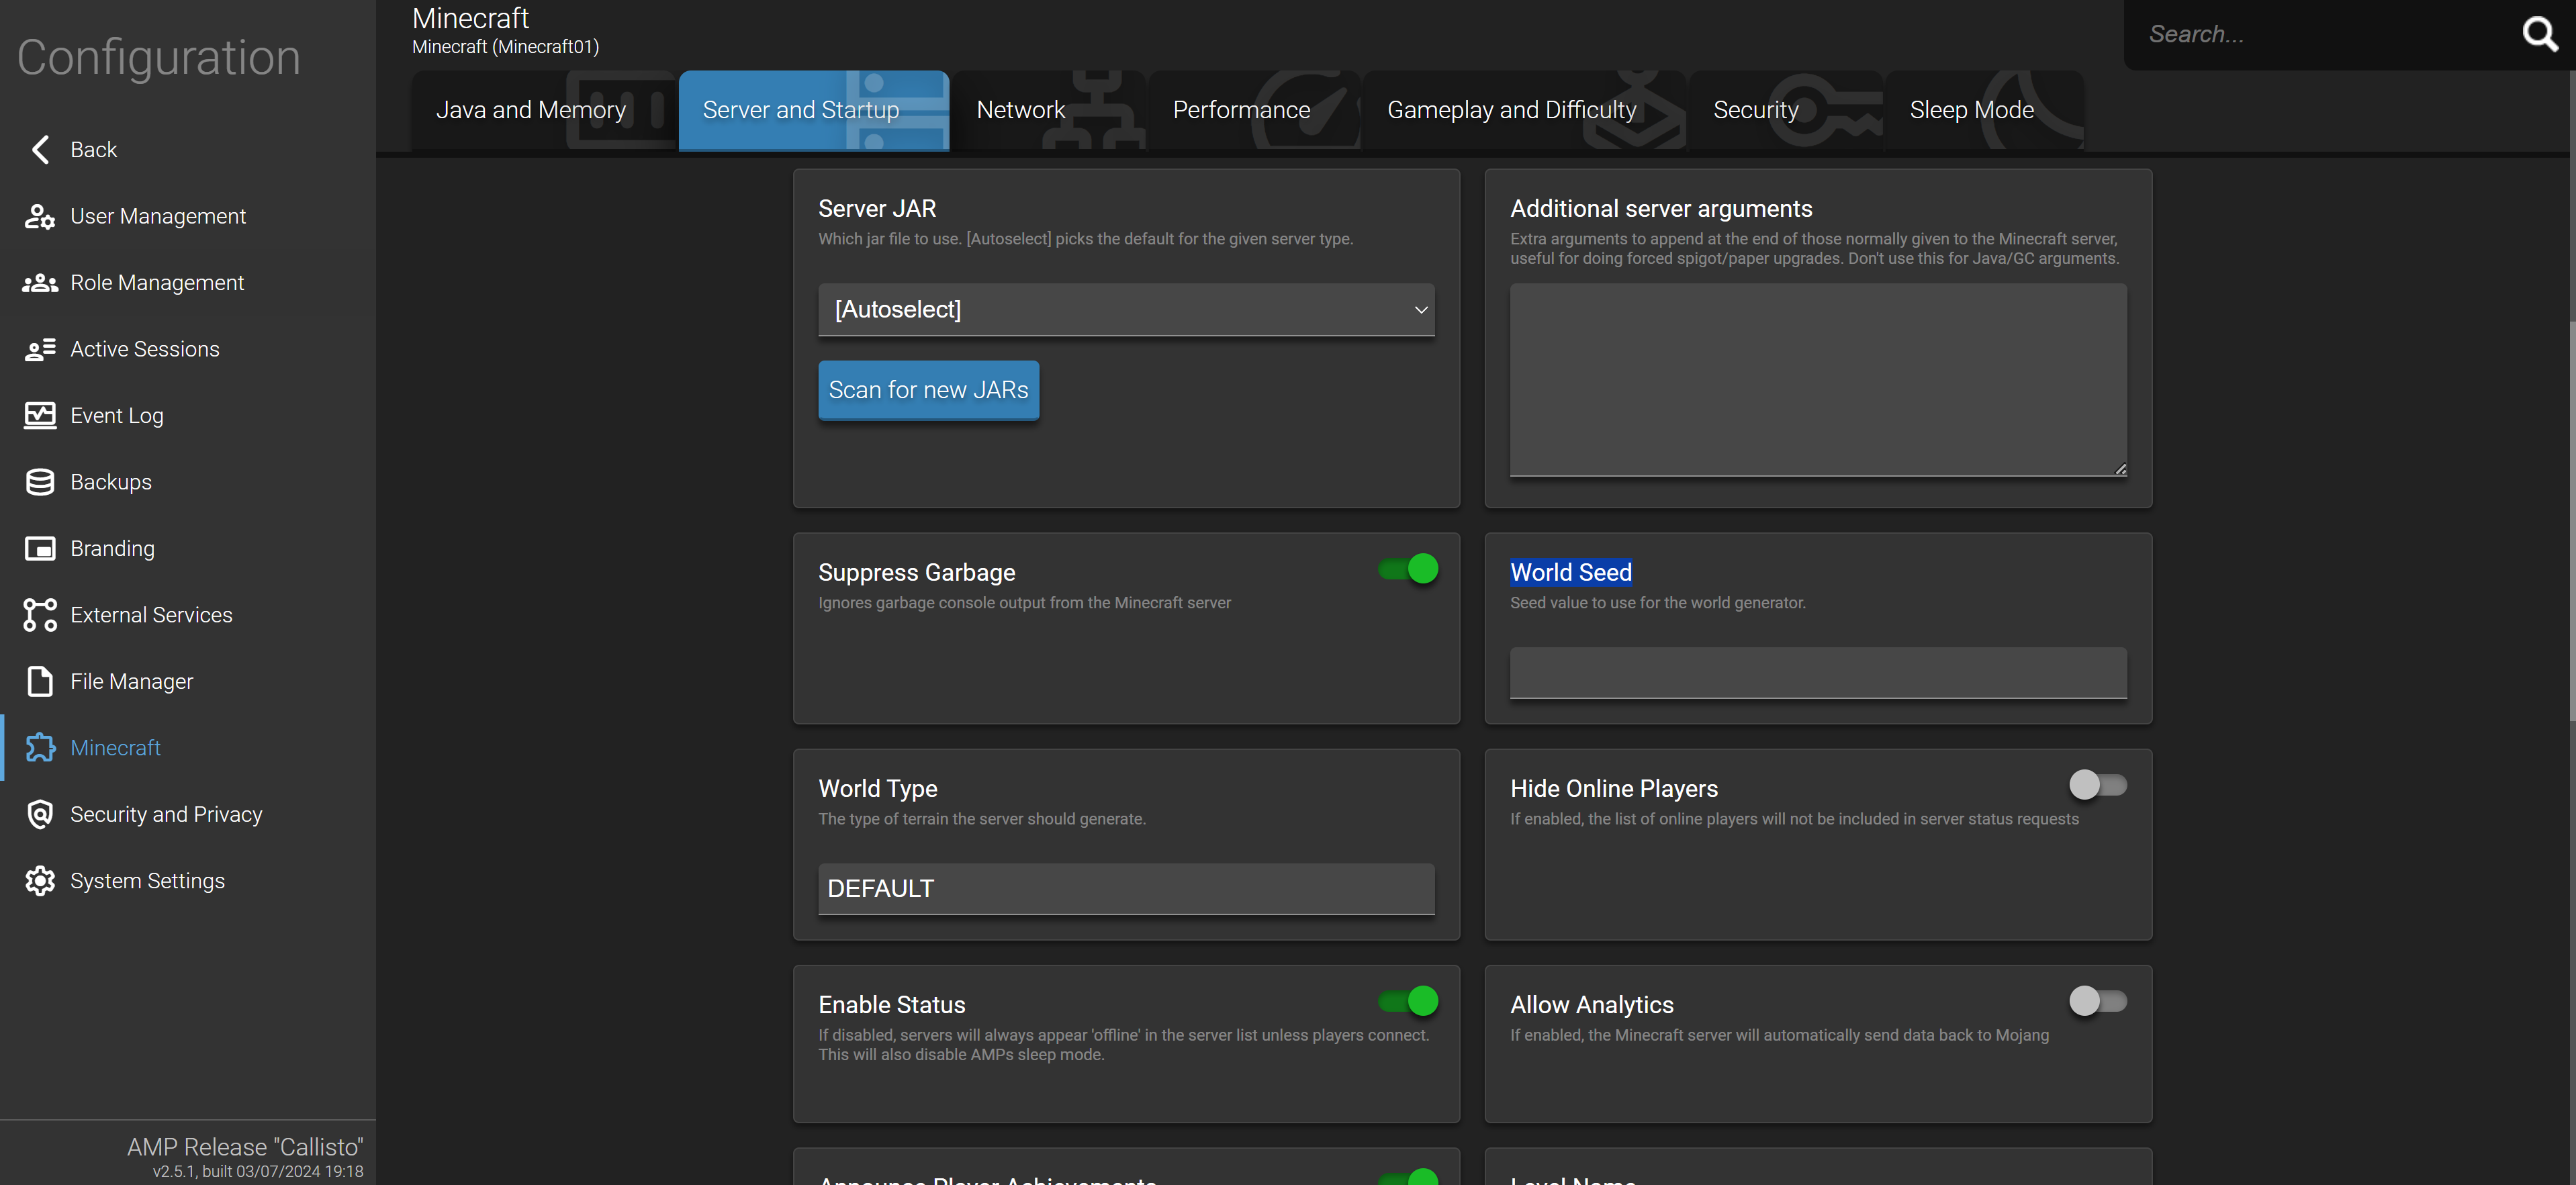Click the Additional server arguments textarea
Screen dimensions: 2576x1185
(1818, 380)
